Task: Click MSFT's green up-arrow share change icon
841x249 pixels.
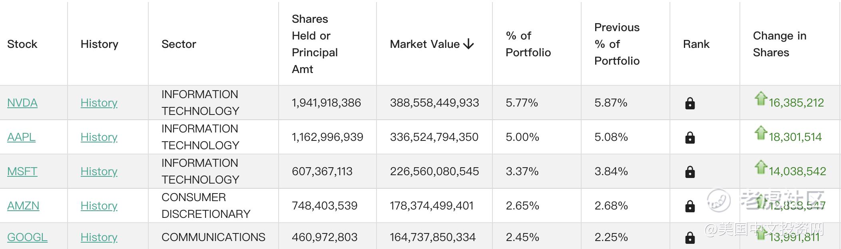Action: [x=761, y=167]
